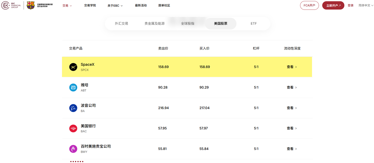The image size is (374, 163).
Task: Click the BMY ticker symbol
Action: coord(84,152)
